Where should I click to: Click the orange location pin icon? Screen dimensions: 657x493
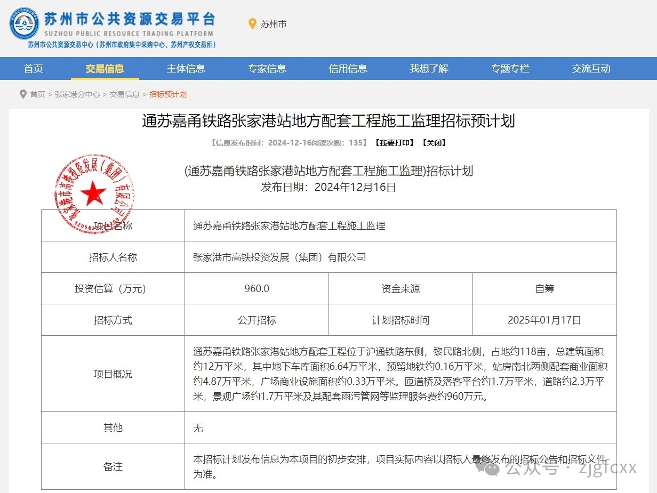click(x=253, y=24)
